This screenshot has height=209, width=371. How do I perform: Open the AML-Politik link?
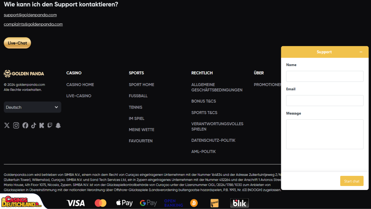click(204, 152)
